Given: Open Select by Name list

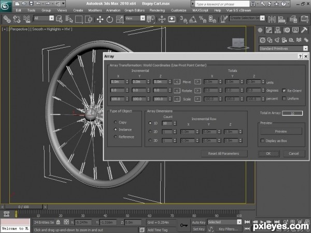Looking at the screenshot, I should tap(69, 19).
